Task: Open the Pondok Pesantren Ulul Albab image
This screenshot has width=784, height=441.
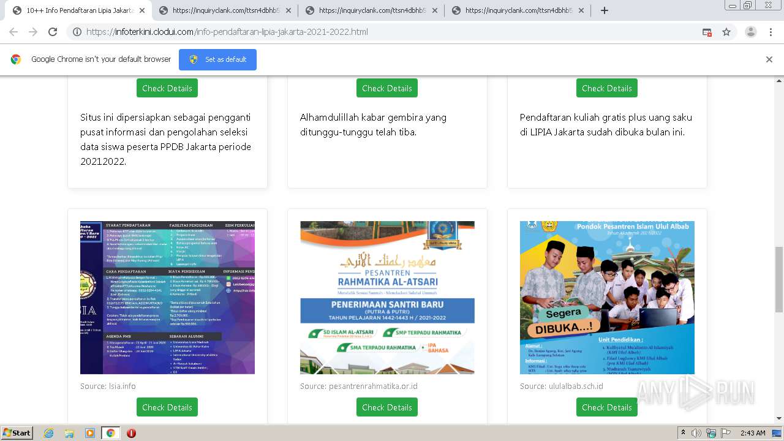Action: click(607, 298)
